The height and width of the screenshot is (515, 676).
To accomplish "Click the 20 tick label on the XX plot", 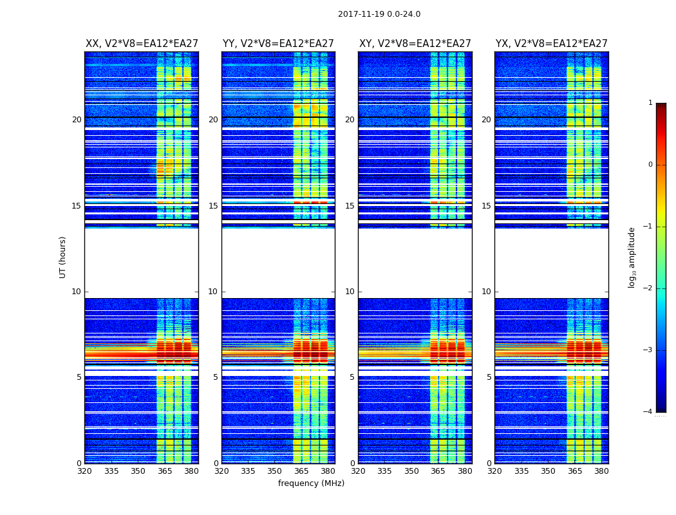I will (77, 119).
